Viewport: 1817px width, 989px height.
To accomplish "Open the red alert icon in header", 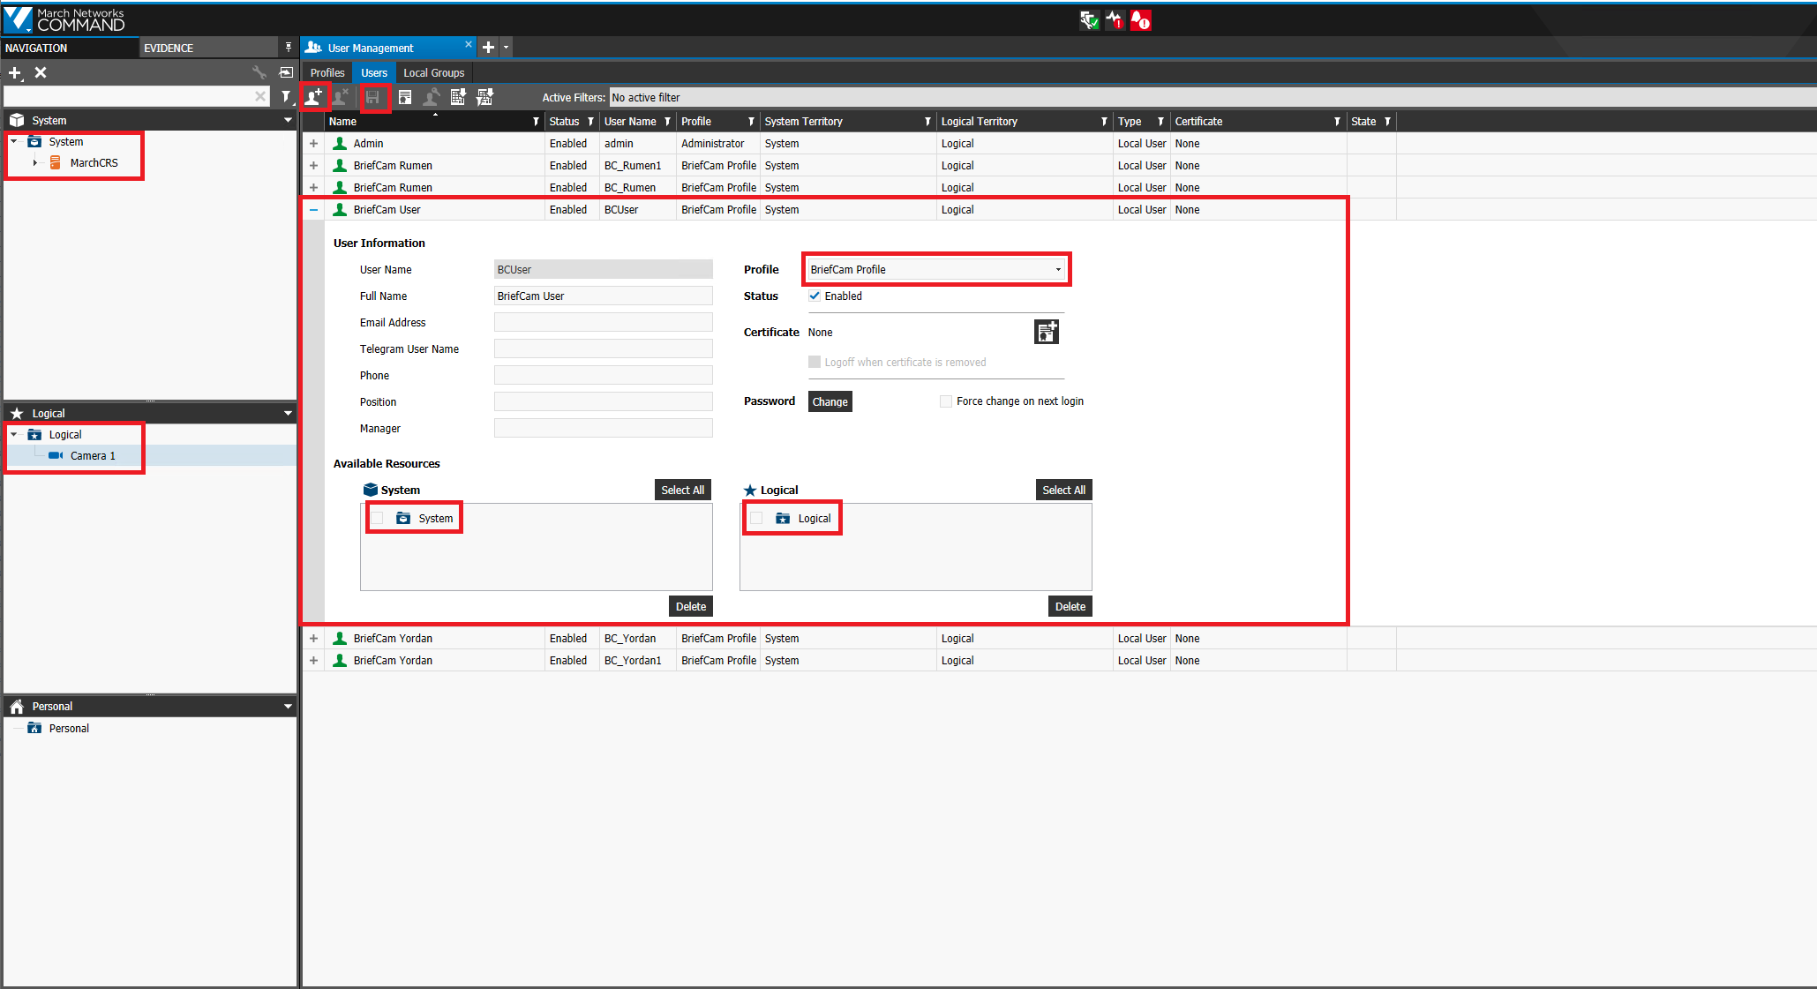I will click(x=1141, y=20).
